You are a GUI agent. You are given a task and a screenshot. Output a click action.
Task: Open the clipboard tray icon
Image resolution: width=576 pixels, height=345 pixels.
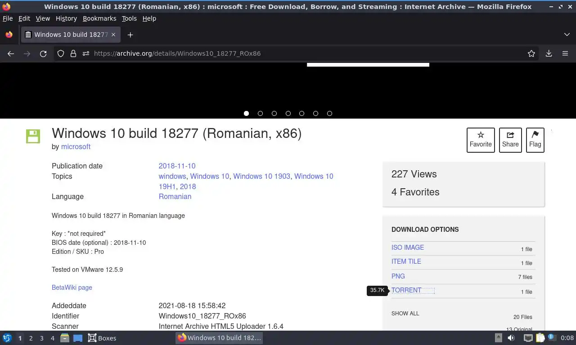[x=540, y=338]
